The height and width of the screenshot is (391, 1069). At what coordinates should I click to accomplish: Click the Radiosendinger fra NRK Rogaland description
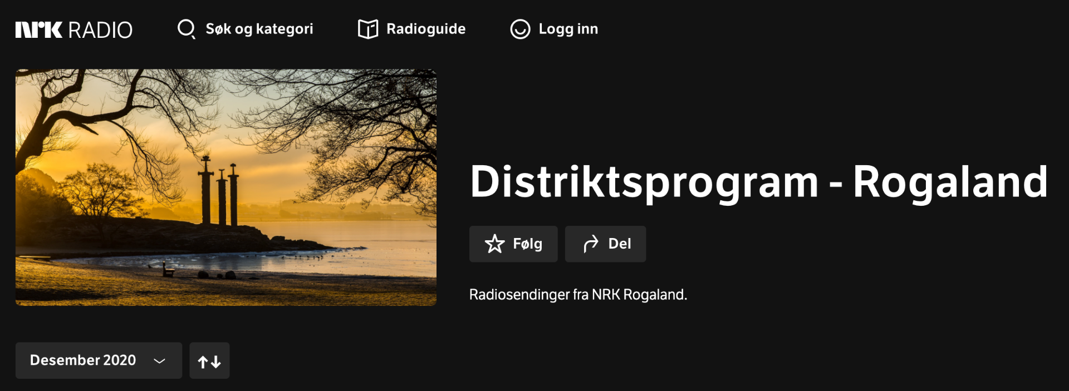click(578, 294)
